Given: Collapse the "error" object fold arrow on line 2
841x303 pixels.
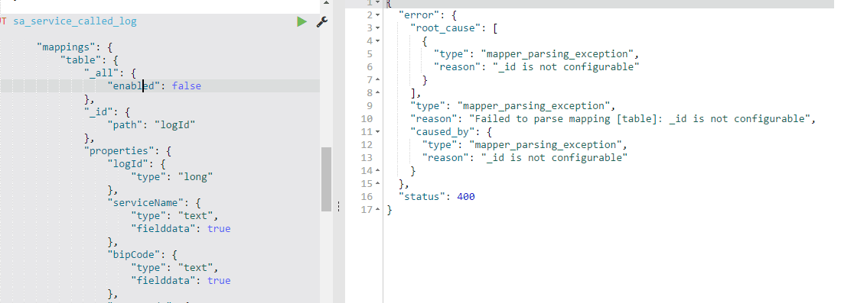Looking at the screenshot, I should tap(377, 15).
